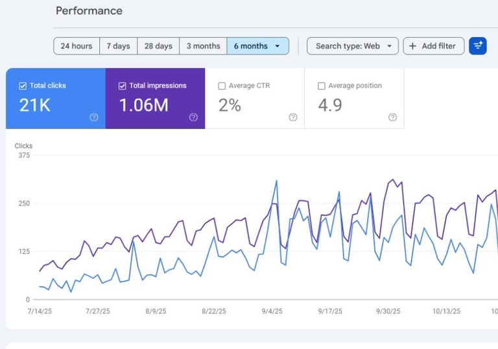This screenshot has width=498, height=349.
Task: Expand the 6 months date dropdown arrow
Action: point(278,46)
